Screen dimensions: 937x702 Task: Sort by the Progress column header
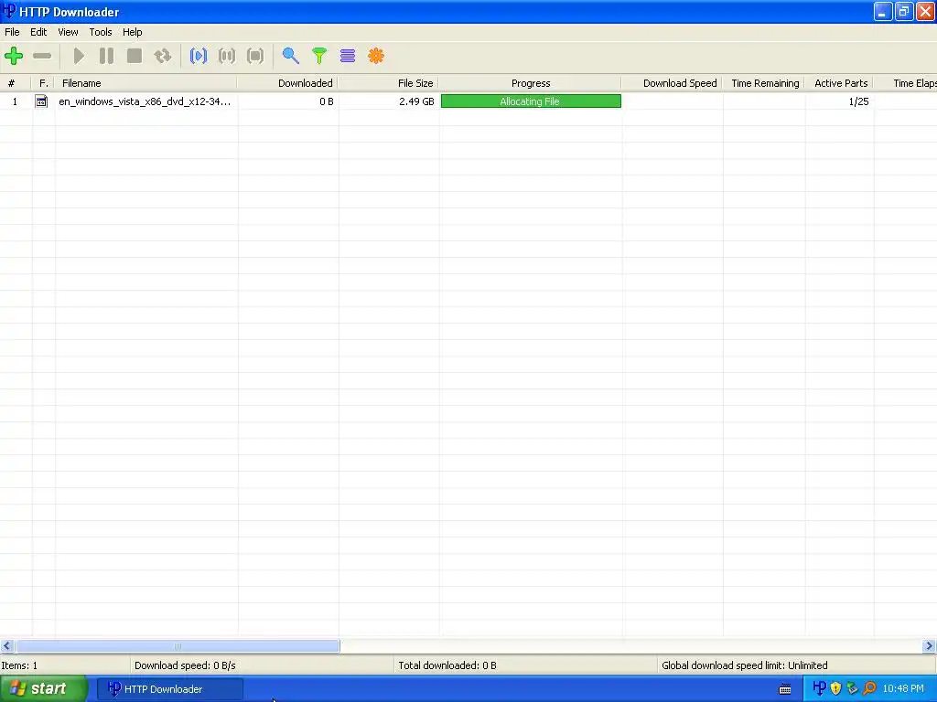(531, 83)
